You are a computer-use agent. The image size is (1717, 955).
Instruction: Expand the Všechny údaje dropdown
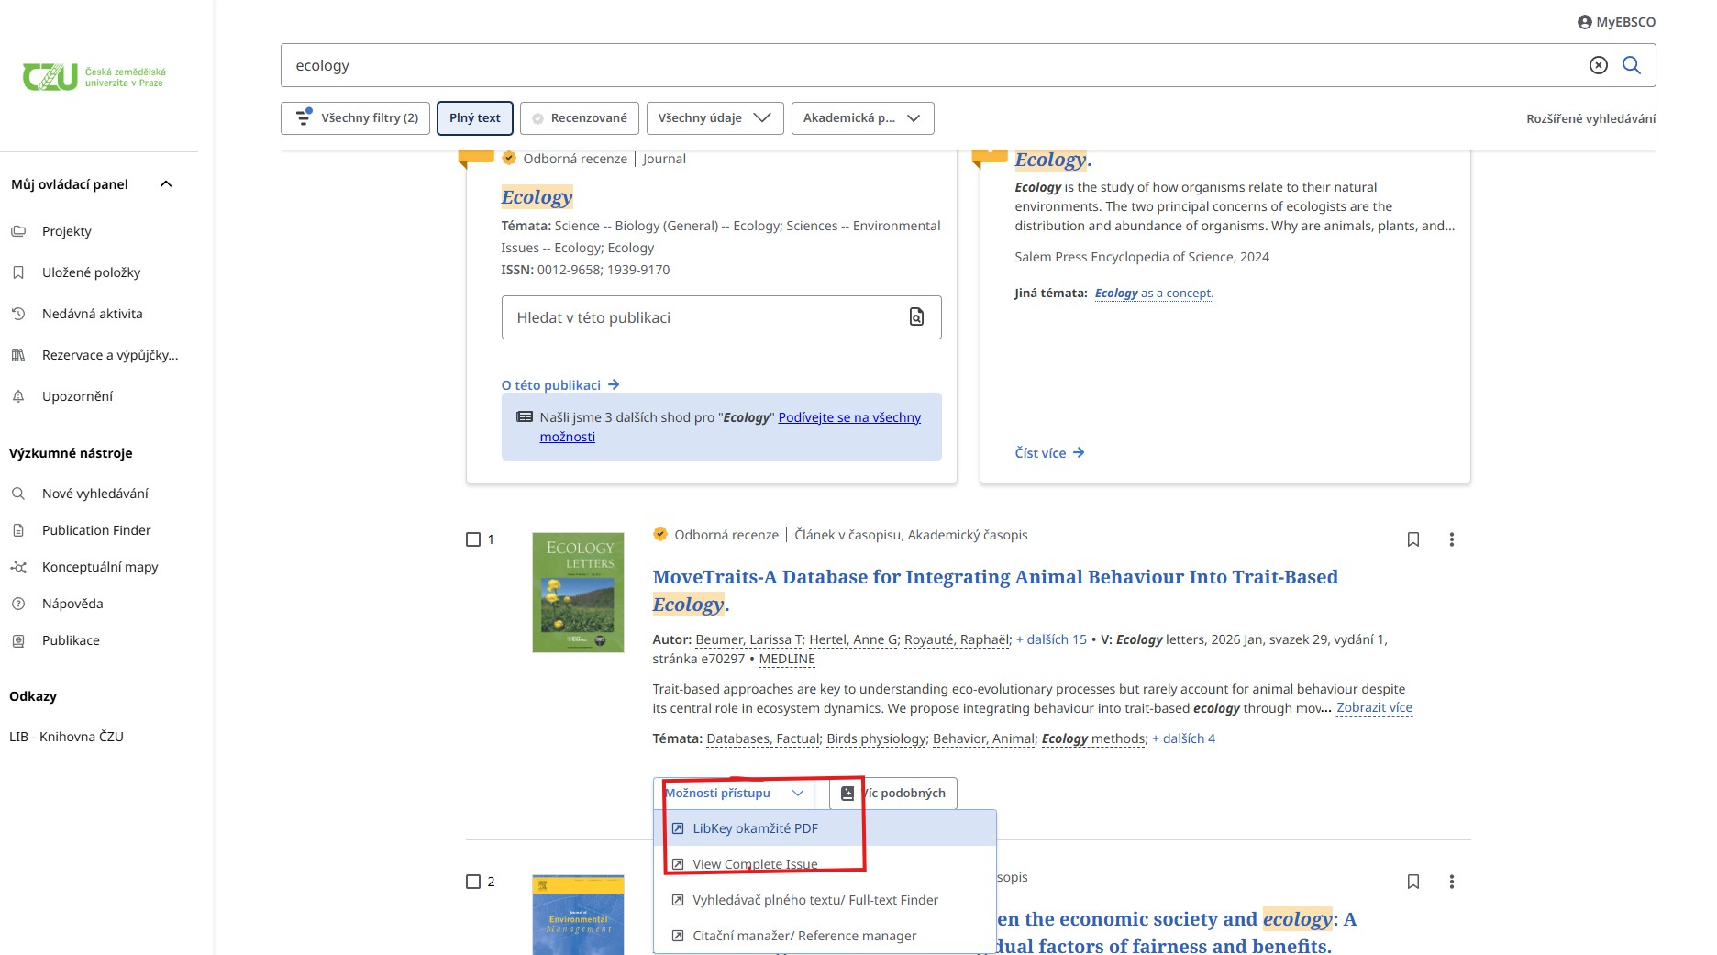(x=714, y=118)
